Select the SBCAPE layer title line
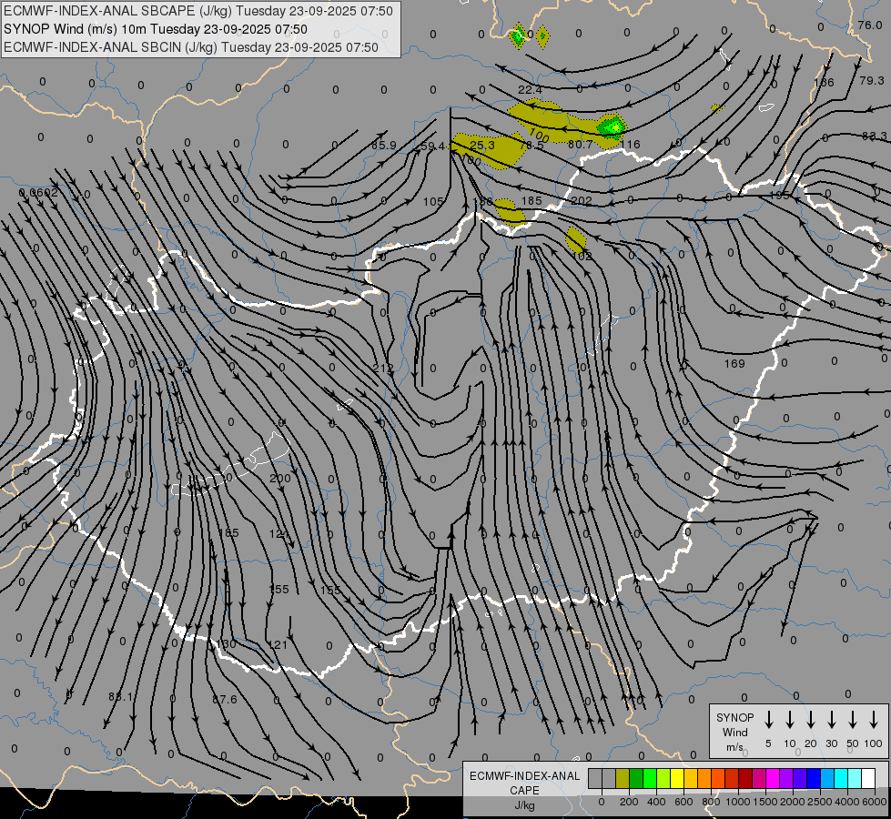 (199, 11)
